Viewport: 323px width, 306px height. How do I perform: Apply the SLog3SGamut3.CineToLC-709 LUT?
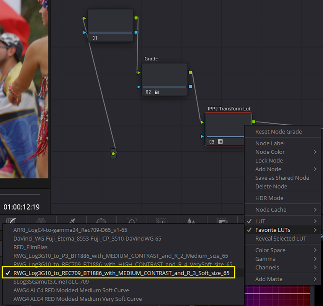click(x=123, y=282)
